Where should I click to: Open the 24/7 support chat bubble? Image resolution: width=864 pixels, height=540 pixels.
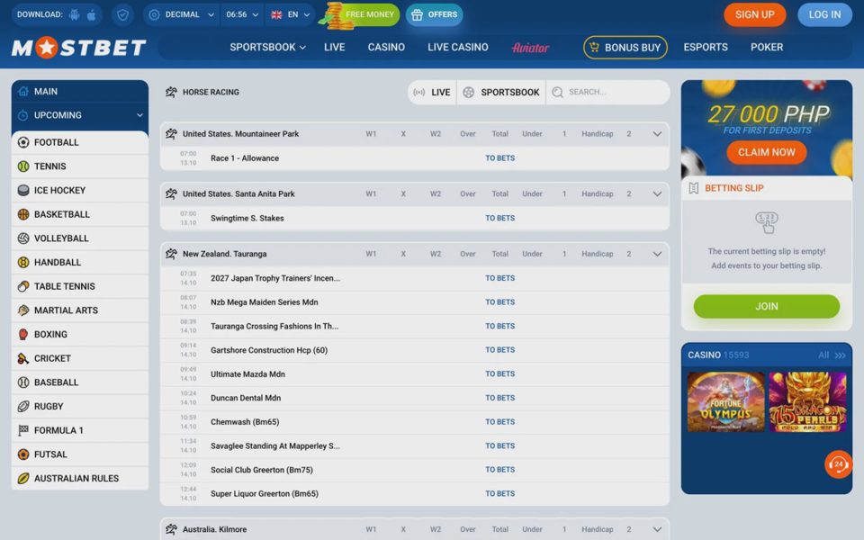(x=838, y=464)
